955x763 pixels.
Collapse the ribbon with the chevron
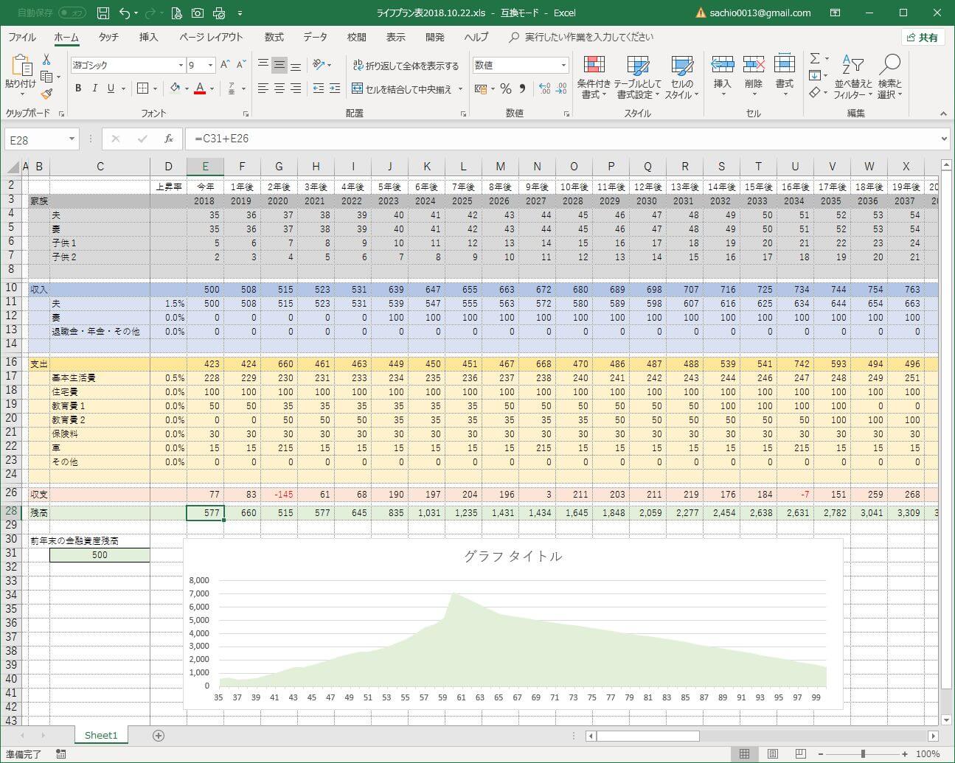(x=943, y=114)
